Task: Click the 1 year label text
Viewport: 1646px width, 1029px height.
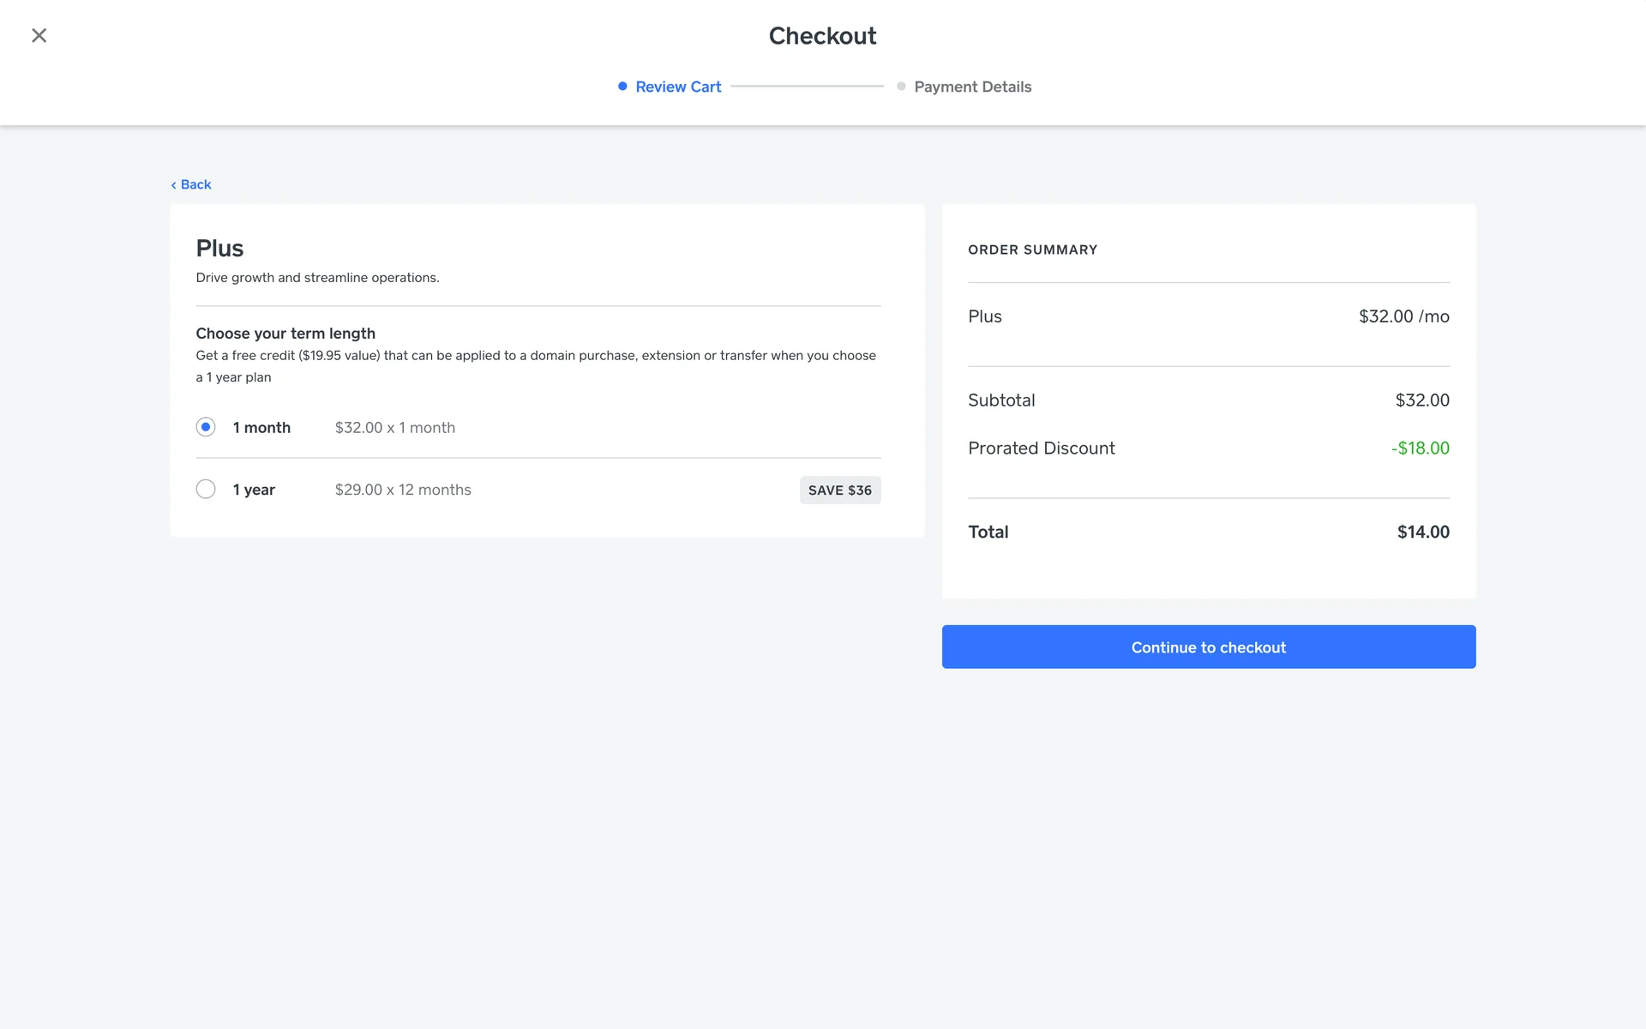Action: 254,490
